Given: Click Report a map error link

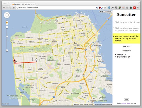Looking at the screenshot, I should coord(107,104).
